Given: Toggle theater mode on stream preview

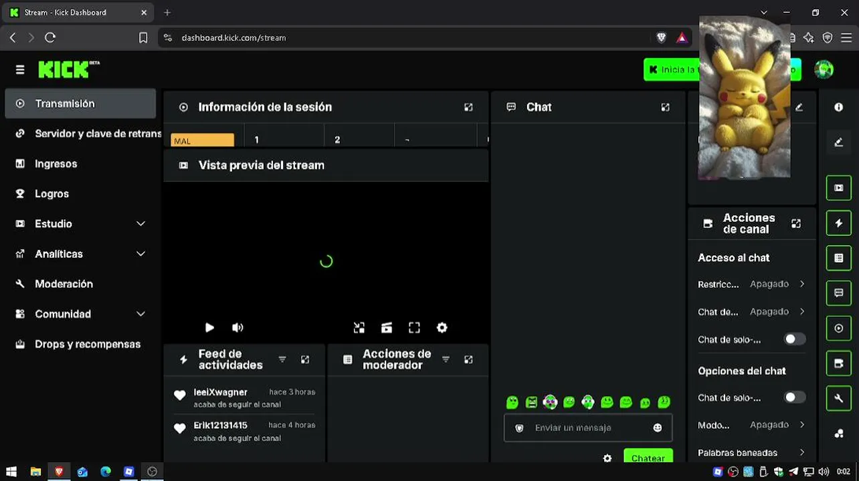Looking at the screenshot, I should (387, 327).
